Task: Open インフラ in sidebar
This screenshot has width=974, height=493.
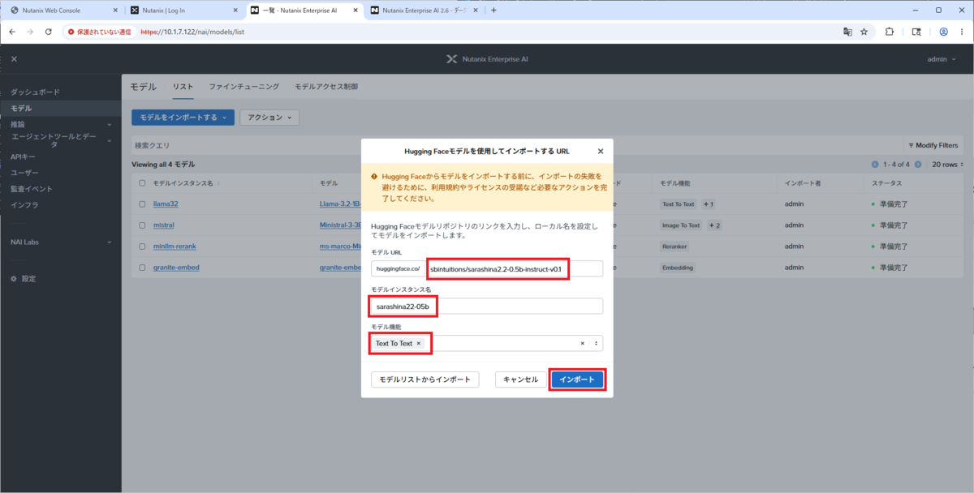Action: (x=24, y=205)
